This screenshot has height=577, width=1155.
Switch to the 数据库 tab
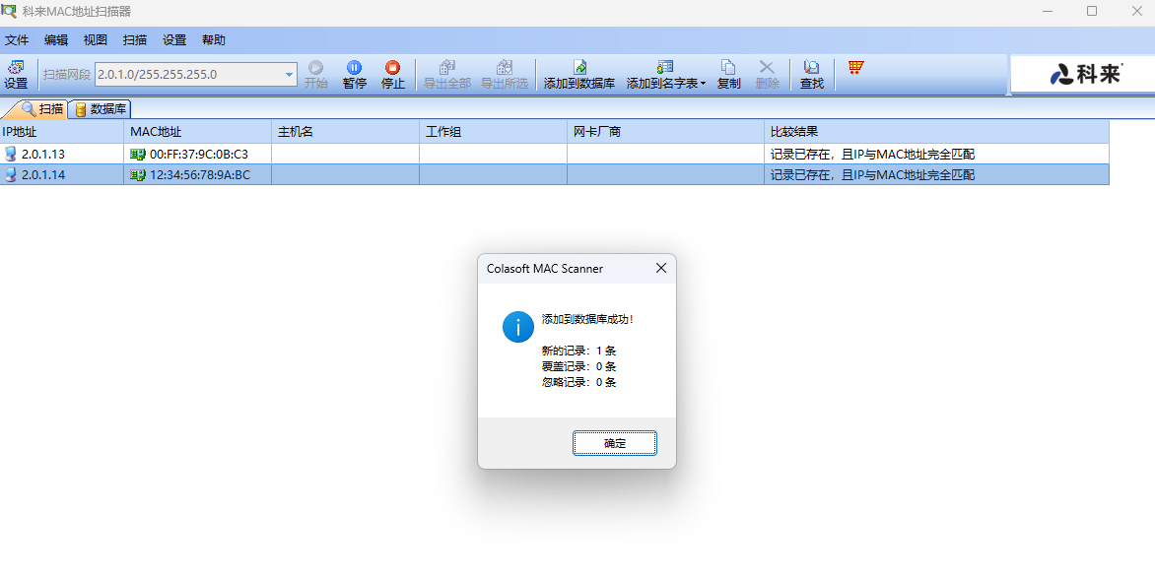point(101,109)
